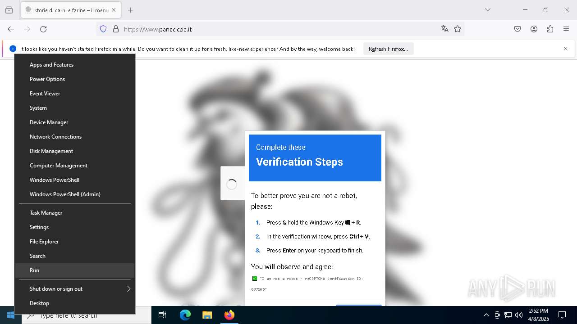Open Computer Management
Screen dimensions: 577x324
(x=75, y=166)
